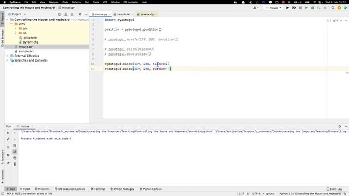This screenshot has height=196, width=349.
Task: Click the up stack trace arrow in Run panel
Action: point(15,133)
